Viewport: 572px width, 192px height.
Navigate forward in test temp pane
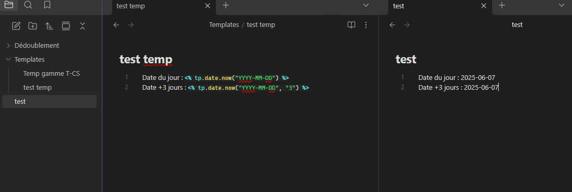[x=131, y=25]
